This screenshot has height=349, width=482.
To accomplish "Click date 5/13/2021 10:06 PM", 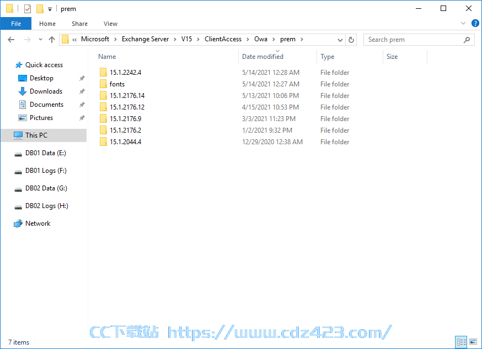I will [271, 95].
